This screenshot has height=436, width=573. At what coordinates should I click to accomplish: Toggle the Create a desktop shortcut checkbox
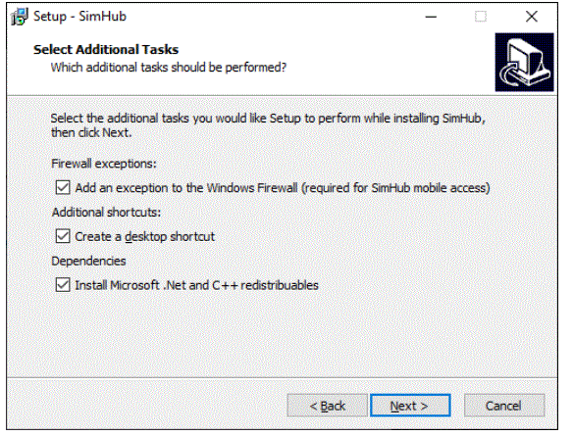click(x=63, y=236)
